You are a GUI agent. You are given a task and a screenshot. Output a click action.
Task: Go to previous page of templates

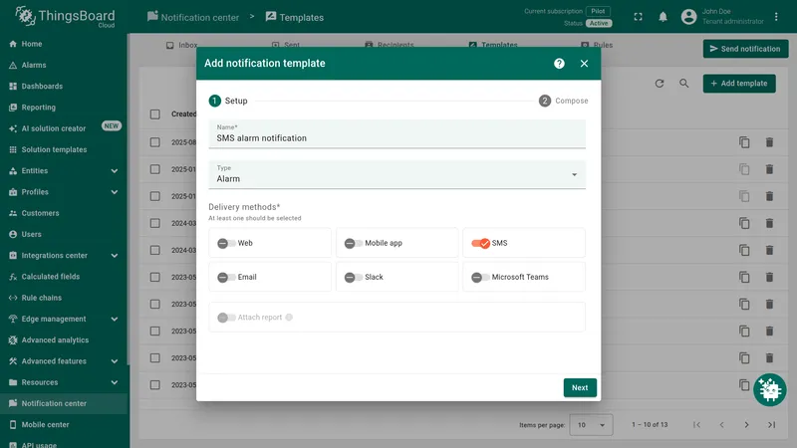pos(721,425)
